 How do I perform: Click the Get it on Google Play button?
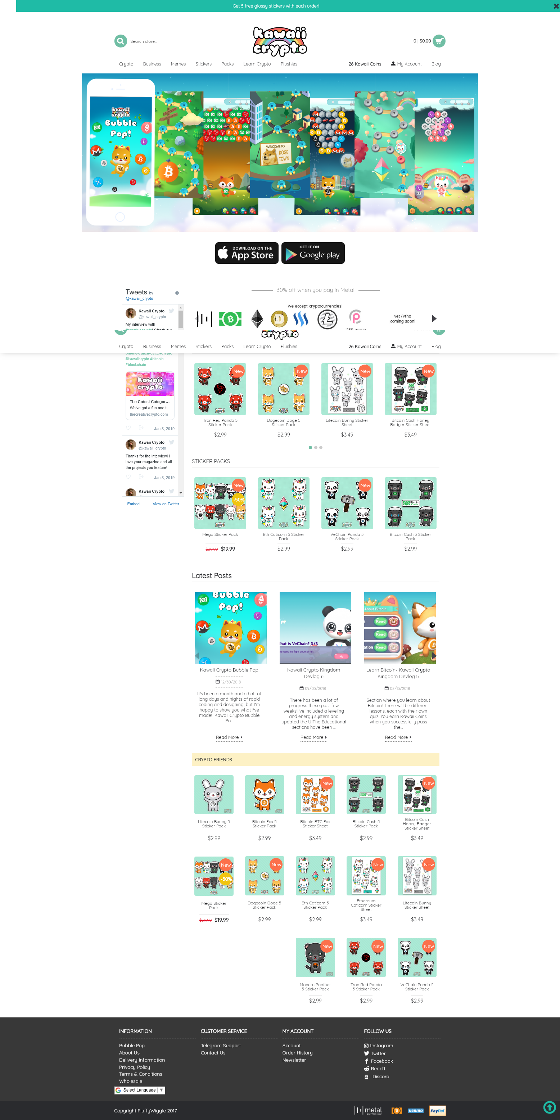tap(313, 253)
